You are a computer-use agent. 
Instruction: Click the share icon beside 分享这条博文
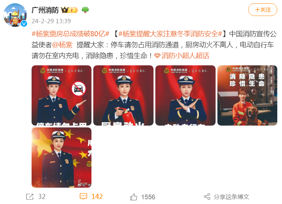[x=207, y=197]
